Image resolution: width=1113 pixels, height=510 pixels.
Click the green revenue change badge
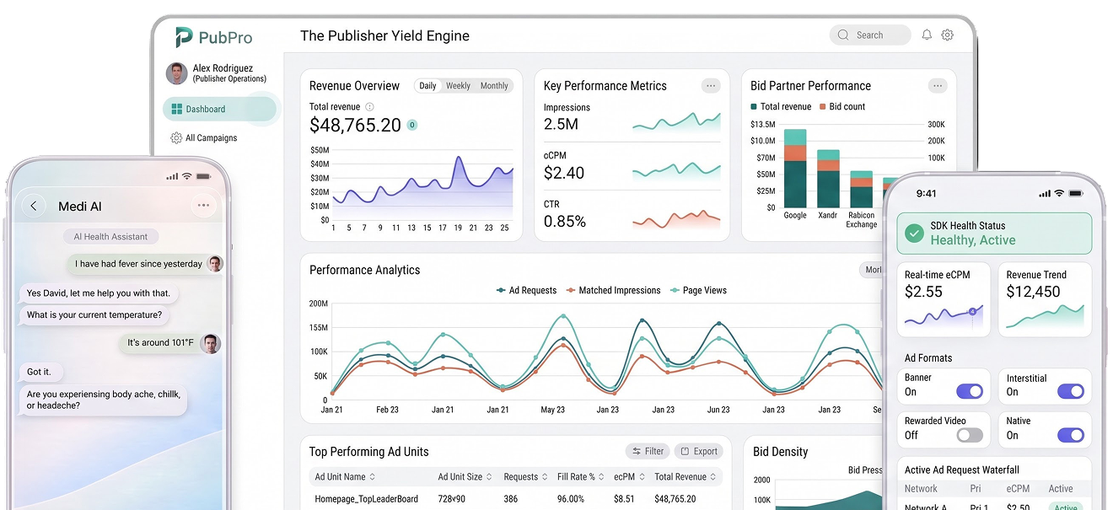click(411, 125)
